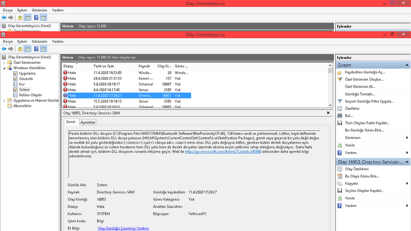Viewport: 411px width, 231px height.
Task: Open the go.microsoft.com fwlink hyperlink
Action: click(x=223, y=152)
